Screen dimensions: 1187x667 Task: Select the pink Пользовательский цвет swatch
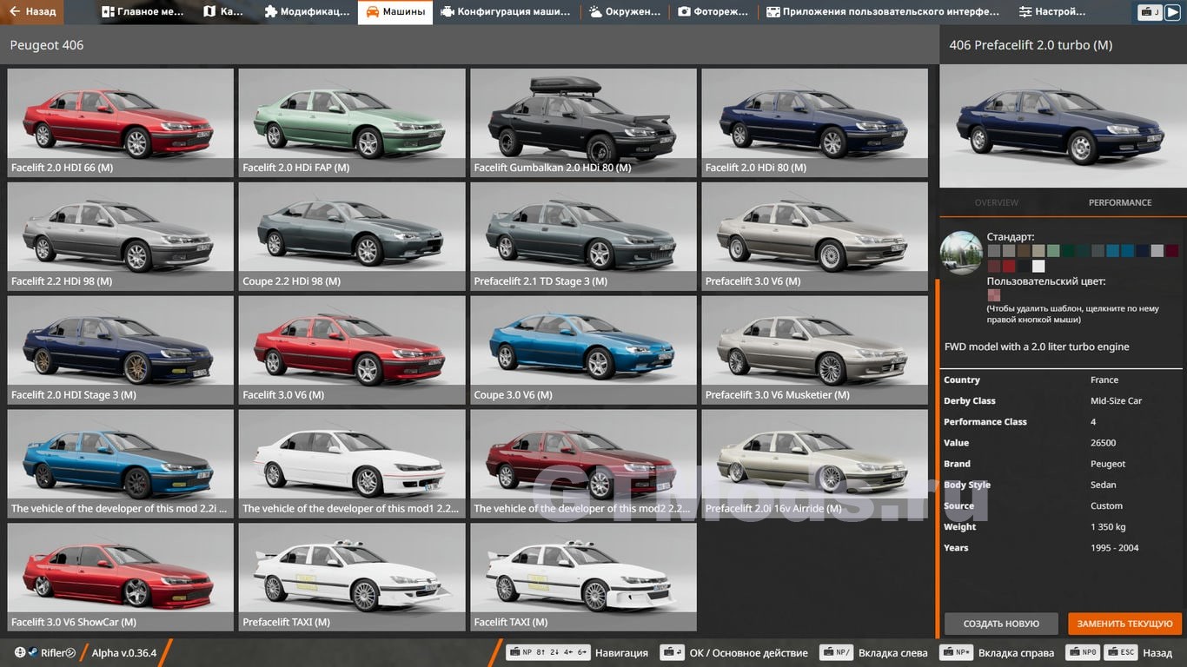[x=994, y=295]
